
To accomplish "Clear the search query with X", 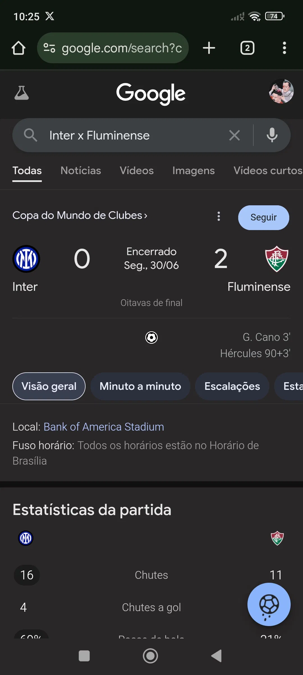I will [234, 135].
